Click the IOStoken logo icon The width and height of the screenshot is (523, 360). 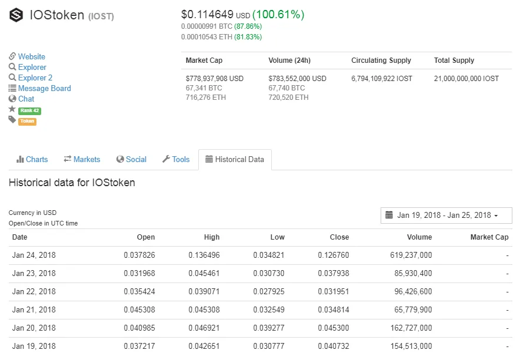click(x=16, y=15)
